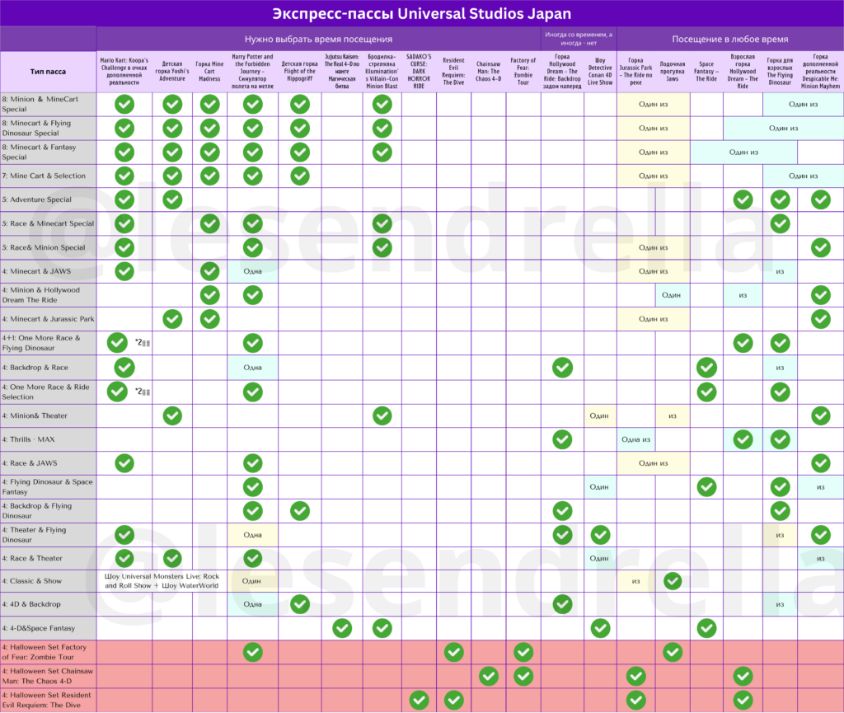Select the checkmark in the Chainsaw Man column
The height and width of the screenshot is (713, 844).
488,676
